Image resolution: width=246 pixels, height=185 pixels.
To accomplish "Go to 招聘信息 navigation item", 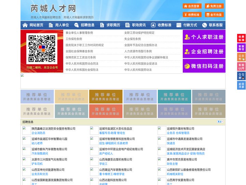I will point(87,25).
